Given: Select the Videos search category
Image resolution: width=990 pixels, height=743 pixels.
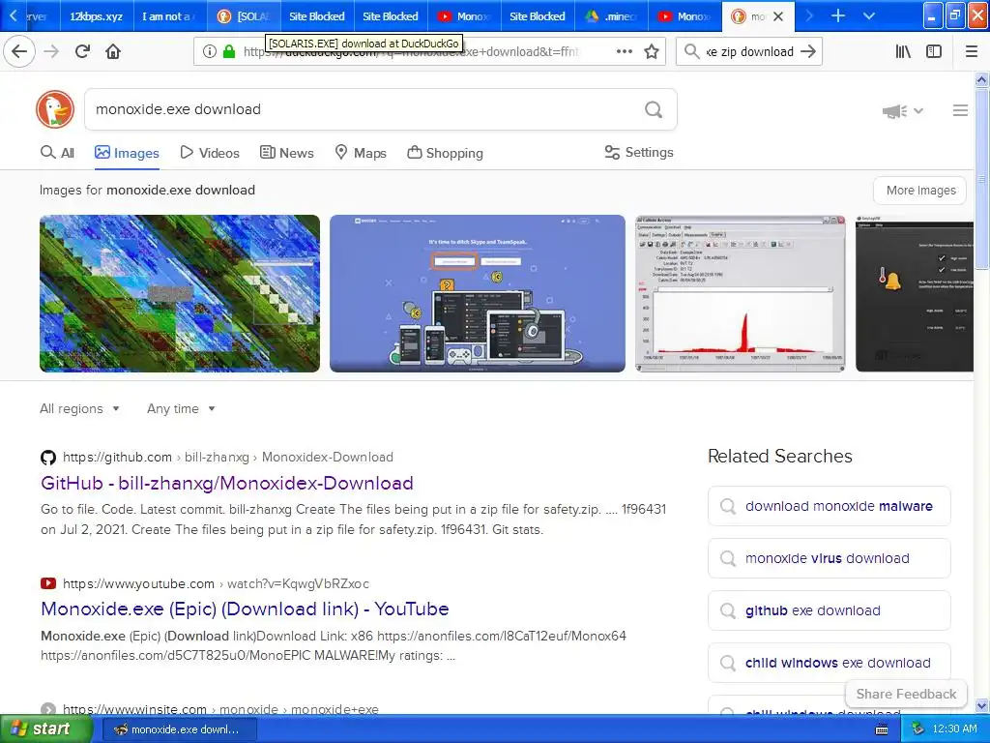Looking at the screenshot, I should (210, 153).
